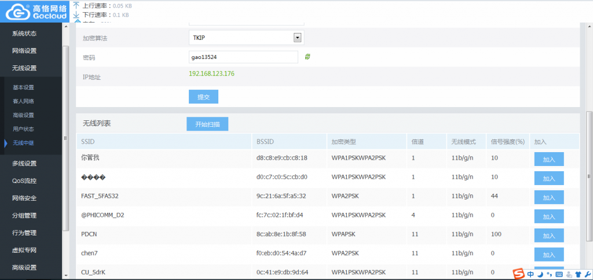The image size is (593, 280).
Task: Click the 提交 submit button
Action: 203,97
